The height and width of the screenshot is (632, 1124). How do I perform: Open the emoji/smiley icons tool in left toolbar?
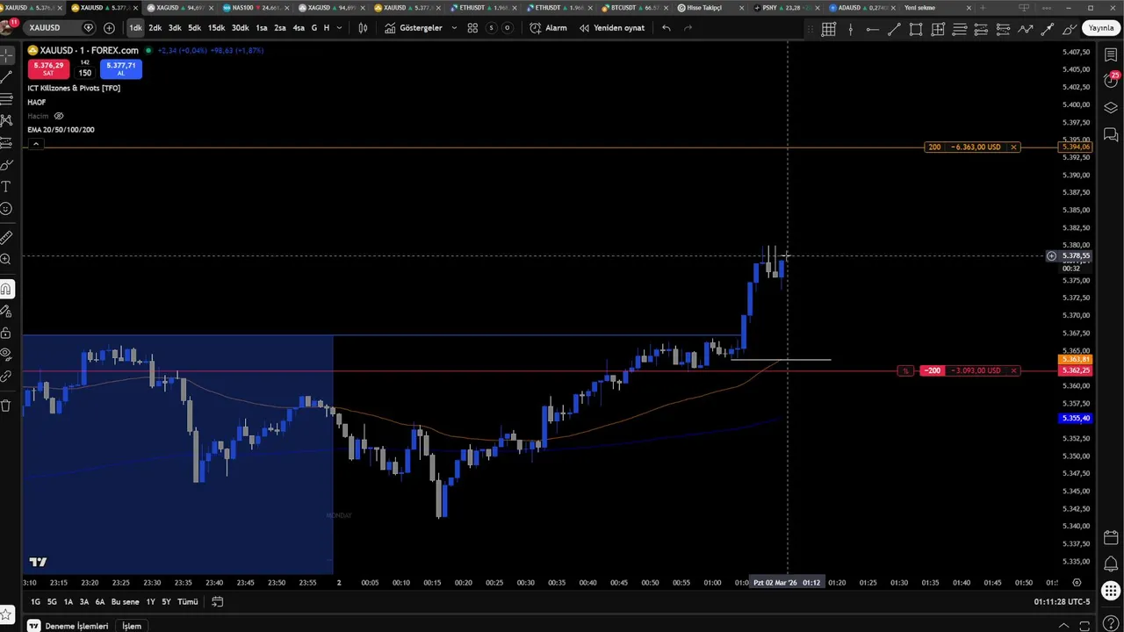[6, 209]
